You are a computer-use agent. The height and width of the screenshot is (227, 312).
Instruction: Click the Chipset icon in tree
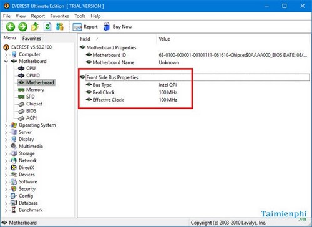tap(21, 104)
